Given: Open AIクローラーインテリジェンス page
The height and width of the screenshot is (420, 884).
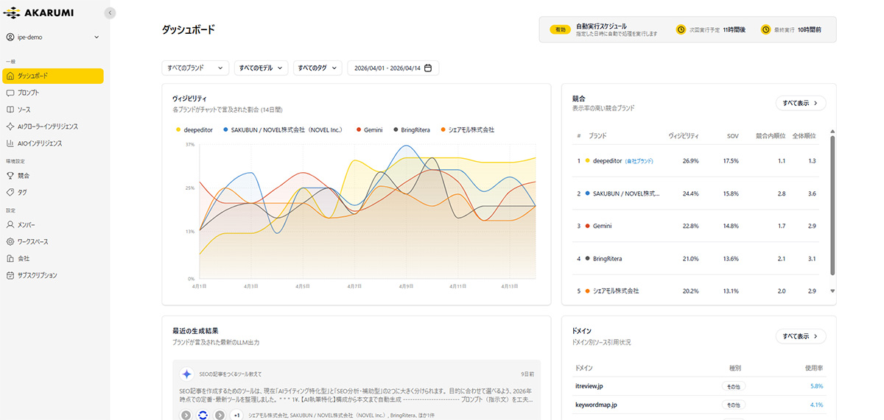Looking at the screenshot, I should click(x=53, y=127).
